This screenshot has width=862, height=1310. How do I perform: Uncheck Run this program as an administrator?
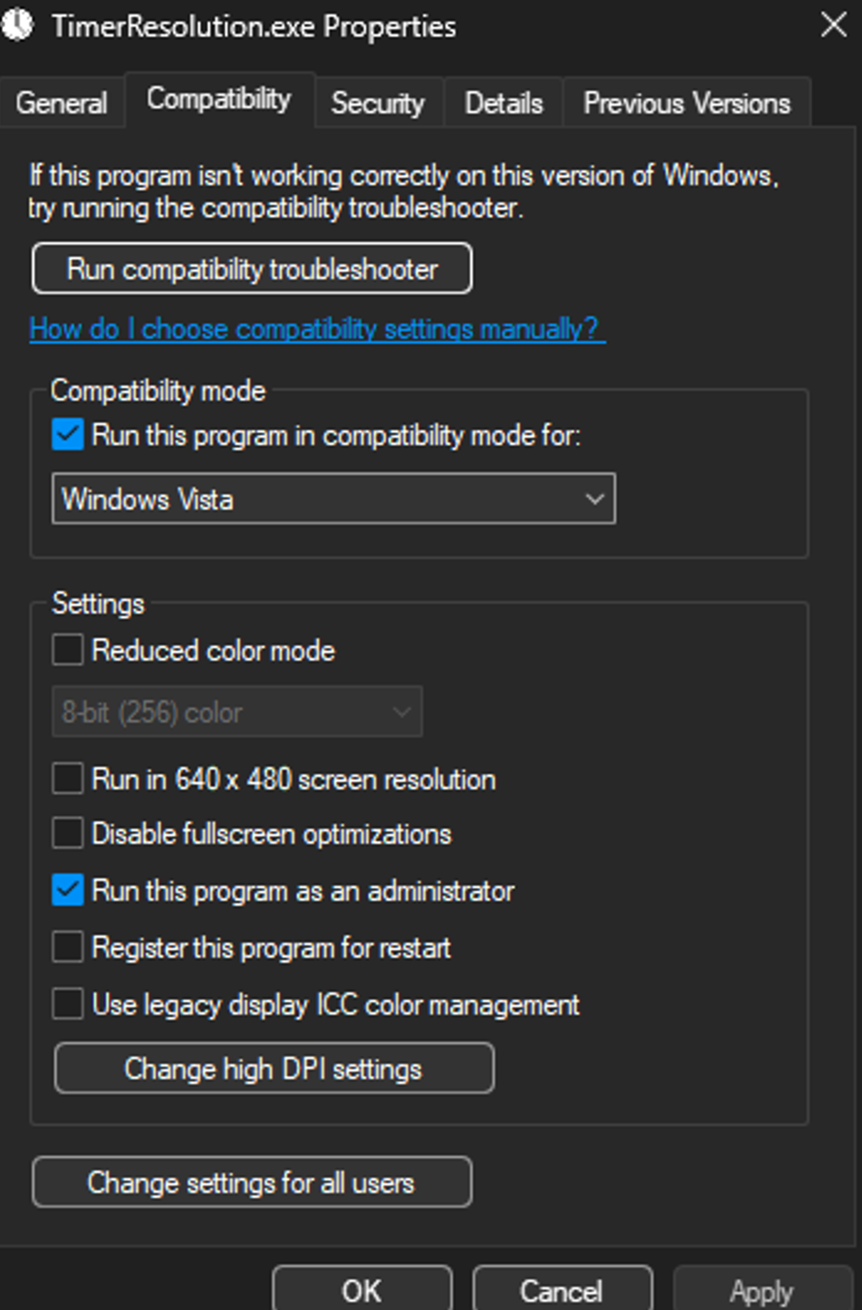click(68, 890)
